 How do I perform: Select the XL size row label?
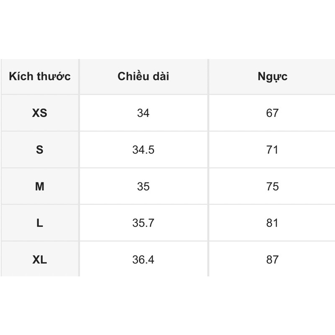click(40, 260)
